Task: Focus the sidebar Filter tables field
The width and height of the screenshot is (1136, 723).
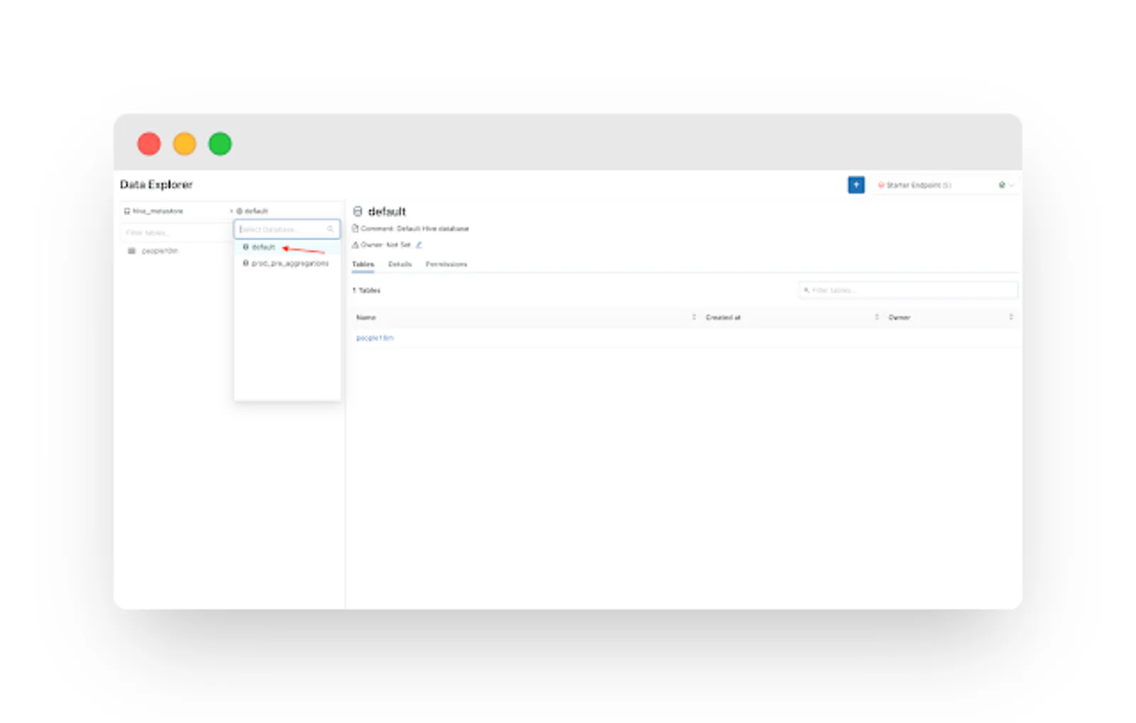Action: pyautogui.click(x=176, y=232)
